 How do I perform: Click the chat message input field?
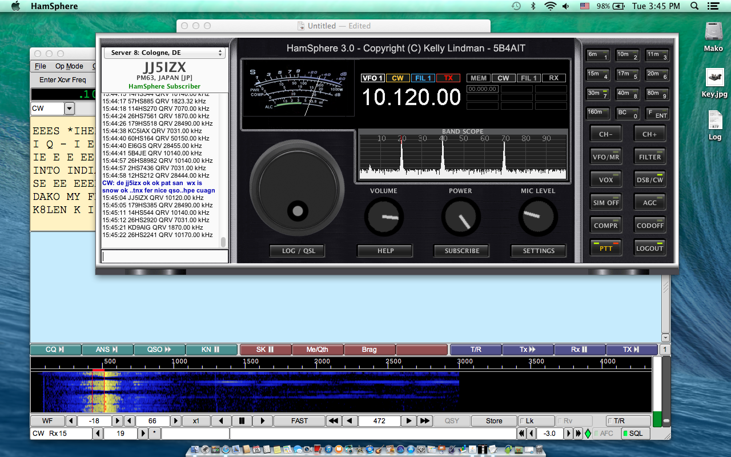point(165,256)
